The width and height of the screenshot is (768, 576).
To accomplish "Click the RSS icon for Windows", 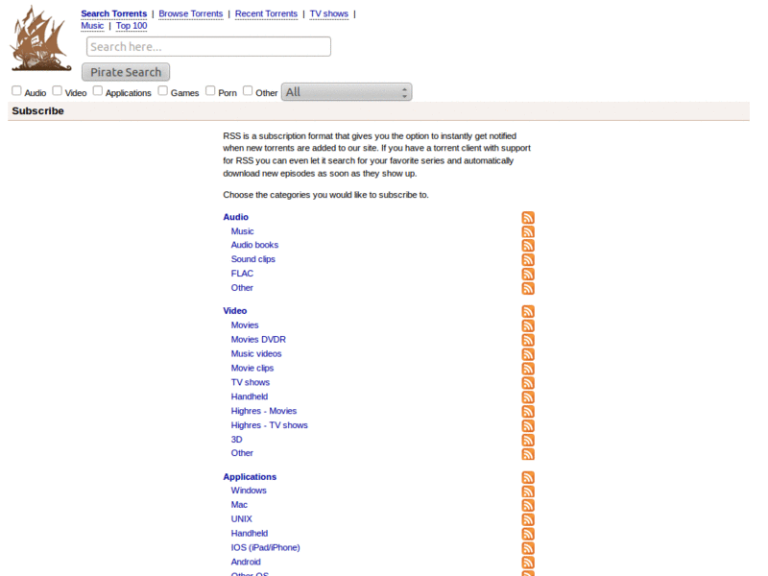I will click(x=528, y=492).
